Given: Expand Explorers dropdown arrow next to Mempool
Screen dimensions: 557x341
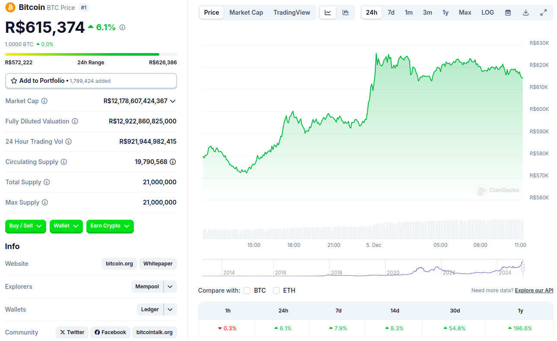Looking at the screenshot, I should pyautogui.click(x=170, y=287).
